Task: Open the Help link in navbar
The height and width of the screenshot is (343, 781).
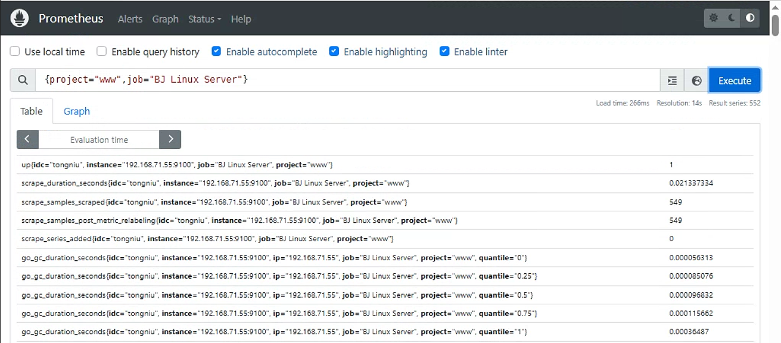Action: point(241,19)
